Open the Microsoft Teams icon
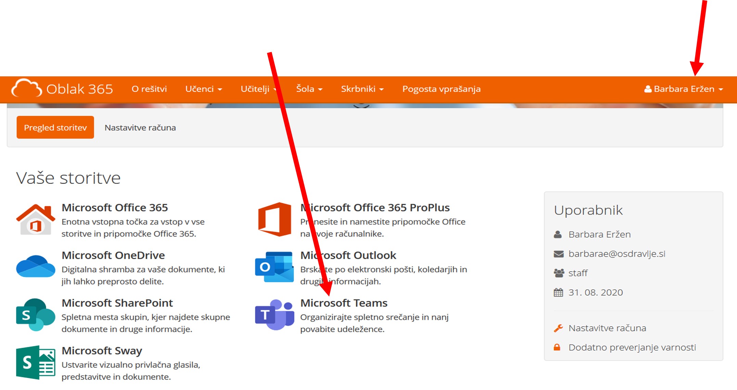The height and width of the screenshot is (390, 737). point(274,315)
